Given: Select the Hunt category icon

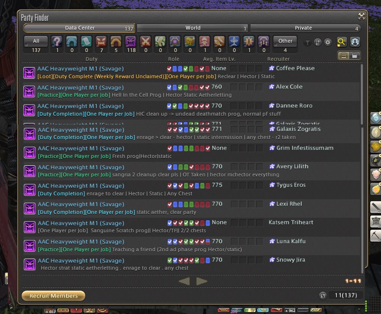Looking at the screenshot, I should pyautogui.click(x=204, y=41).
